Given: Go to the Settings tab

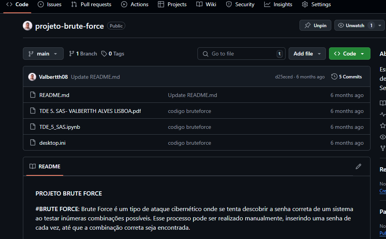Looking at the screenshot, I should tap(316, 4).
